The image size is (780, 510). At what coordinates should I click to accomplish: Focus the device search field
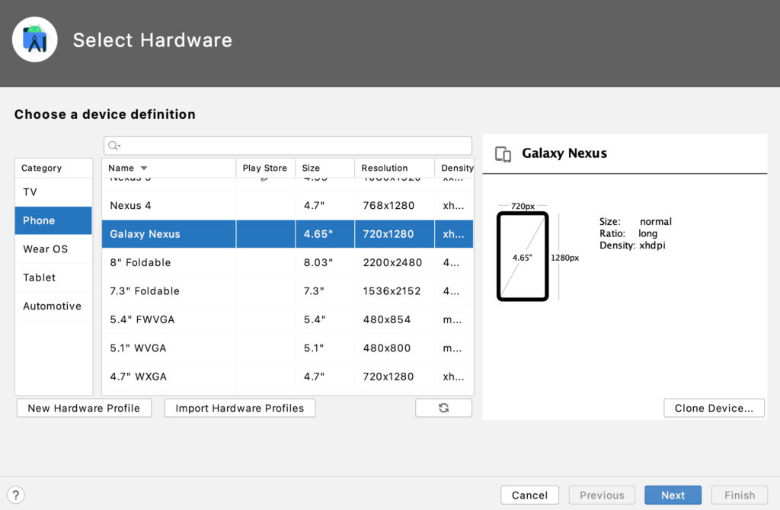(x=288, y=146)
